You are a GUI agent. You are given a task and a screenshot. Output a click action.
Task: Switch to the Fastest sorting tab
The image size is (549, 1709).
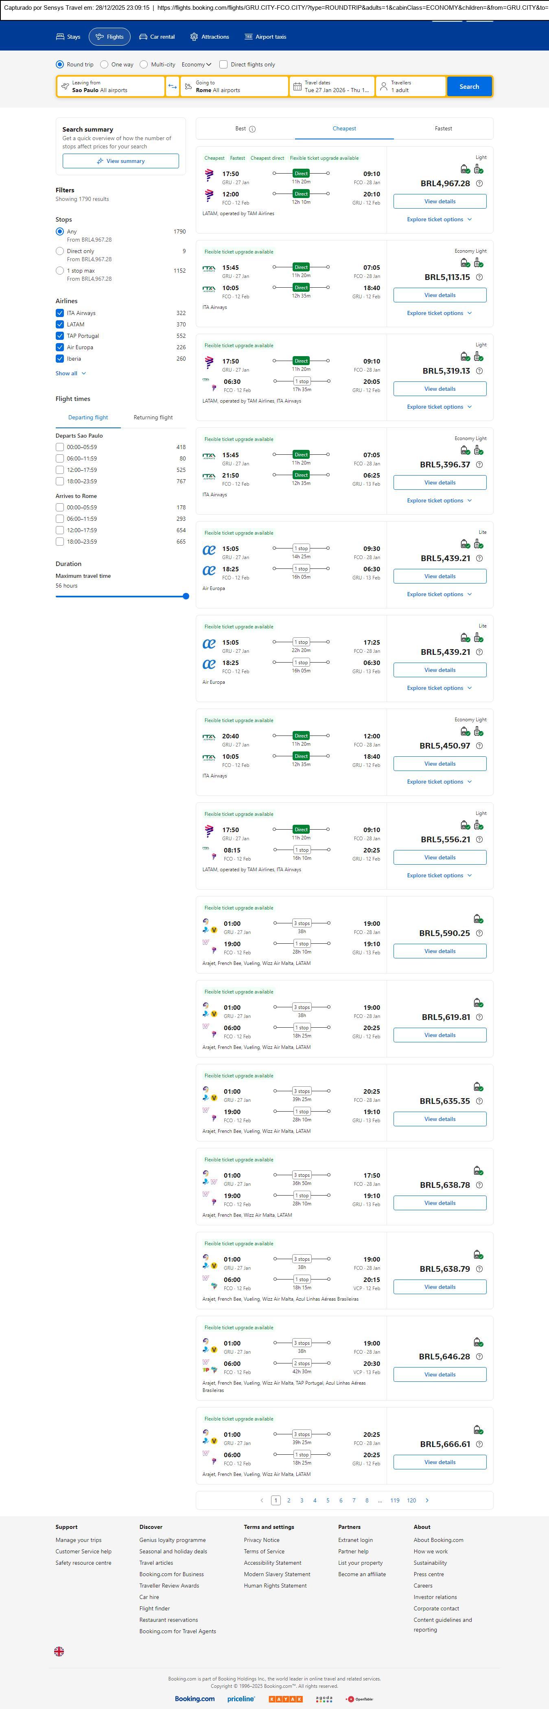point(443,129)
